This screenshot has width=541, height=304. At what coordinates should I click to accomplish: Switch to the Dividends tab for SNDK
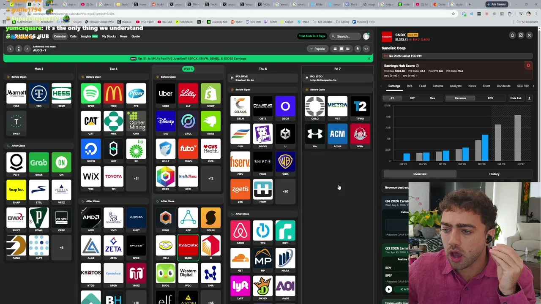pos(504,86)
